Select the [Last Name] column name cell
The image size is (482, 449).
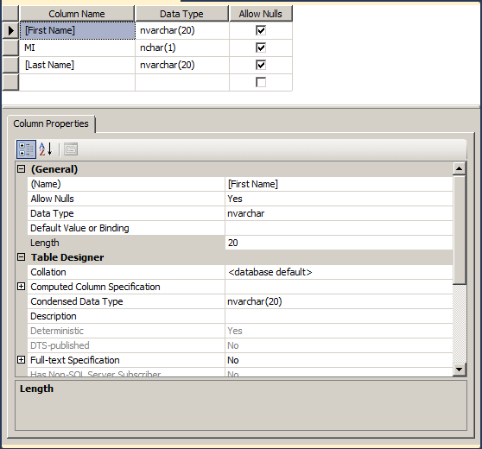tap(78, 65)
